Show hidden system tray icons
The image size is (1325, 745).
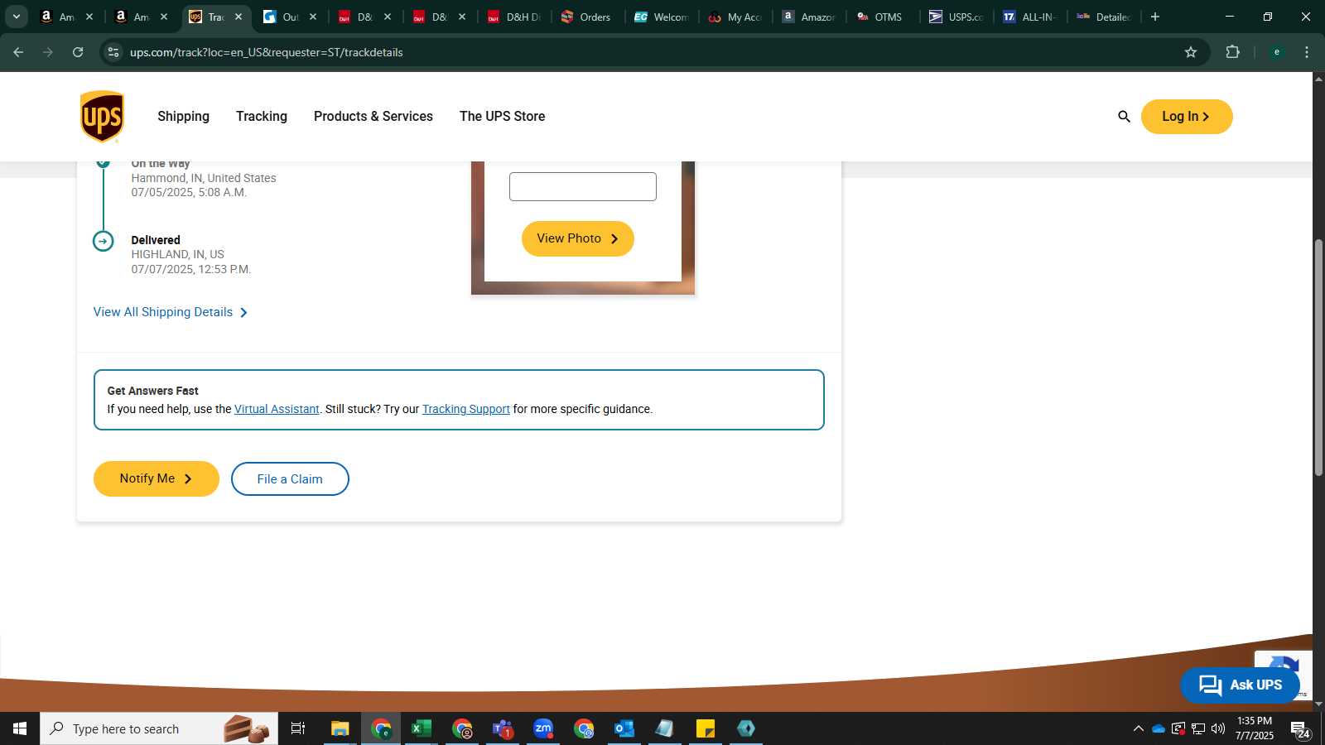(1139, 728)
